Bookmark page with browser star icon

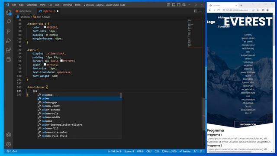258,10
